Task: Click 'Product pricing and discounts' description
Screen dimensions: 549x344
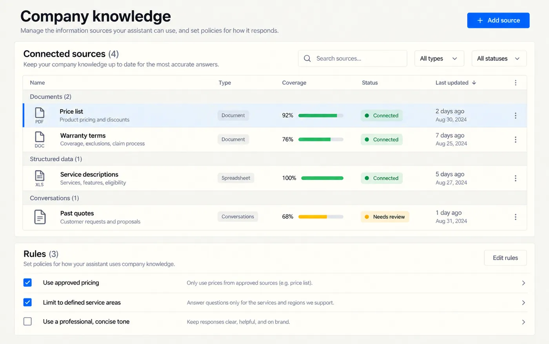Action: point(95,120)
